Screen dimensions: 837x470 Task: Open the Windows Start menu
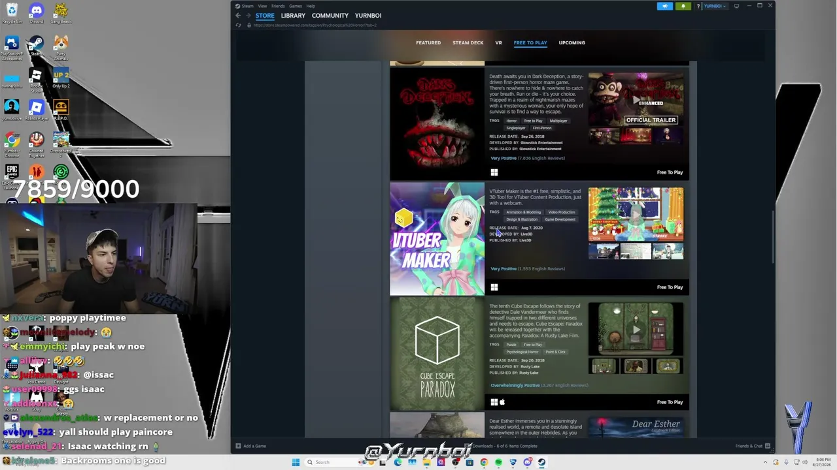click(x=296, y=462)
